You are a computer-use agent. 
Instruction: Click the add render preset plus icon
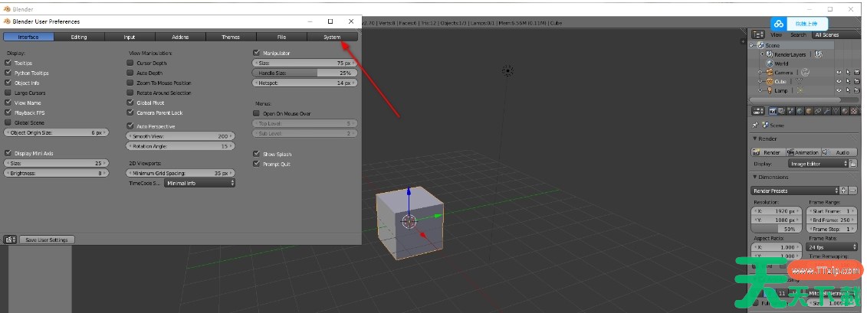click(843, 190)
